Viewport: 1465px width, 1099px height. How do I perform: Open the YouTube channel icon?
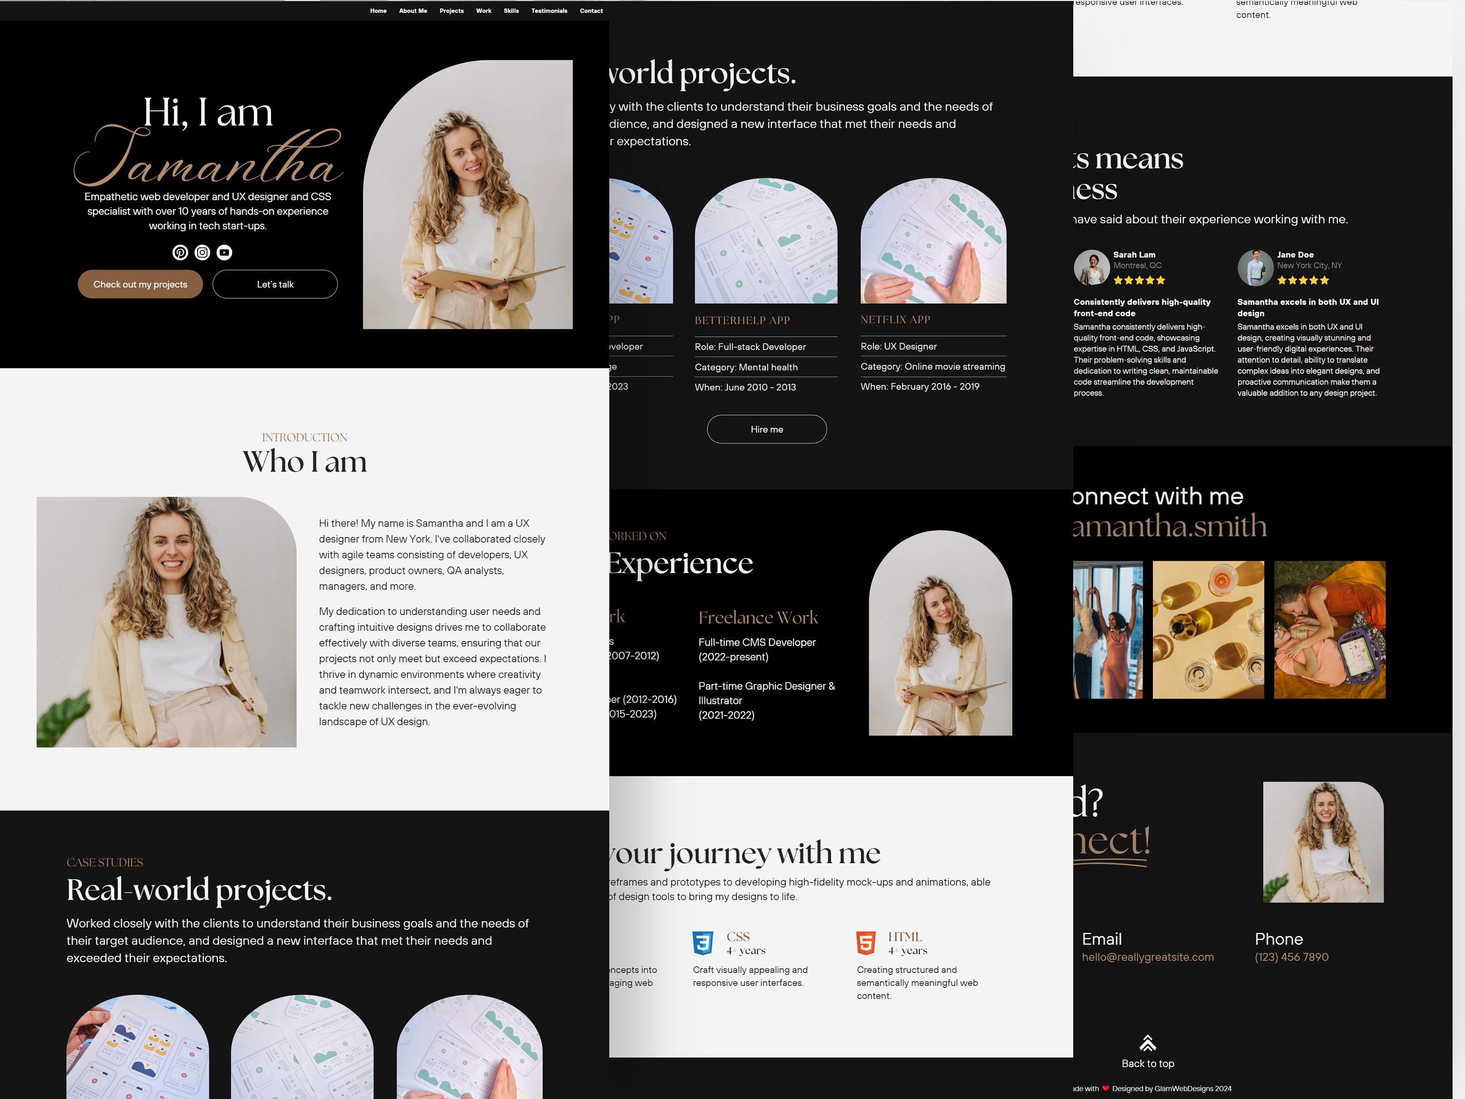pos(225,253)
